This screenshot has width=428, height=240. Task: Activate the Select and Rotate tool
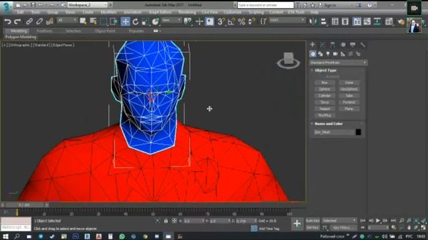[135, 21]
